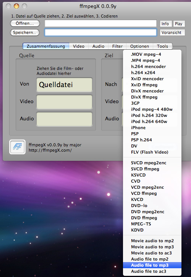Image resolution: width=191 pixels, height=277 pixels.
Task: Focus the source file path field
Action: [100, 23]
